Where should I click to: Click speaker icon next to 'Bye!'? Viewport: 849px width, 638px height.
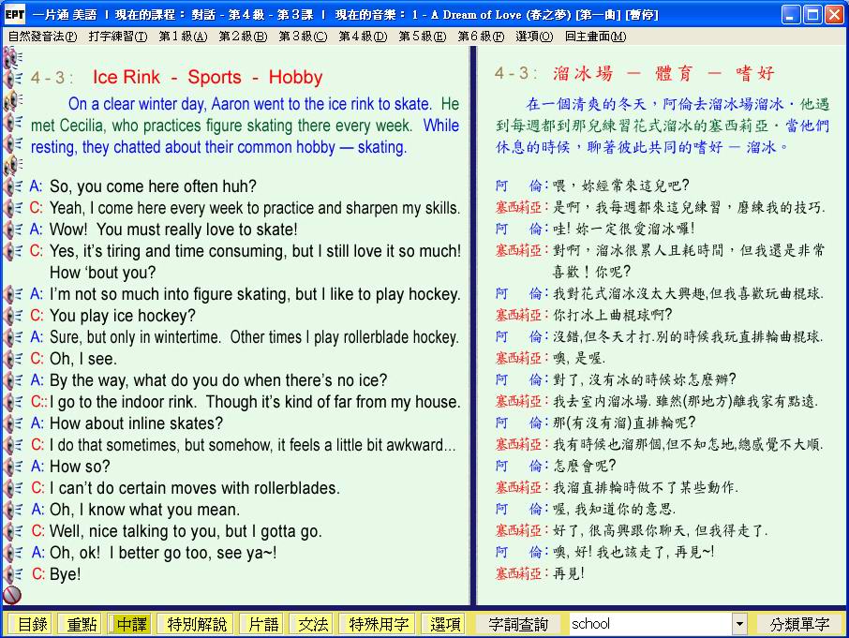click(13, 574)
